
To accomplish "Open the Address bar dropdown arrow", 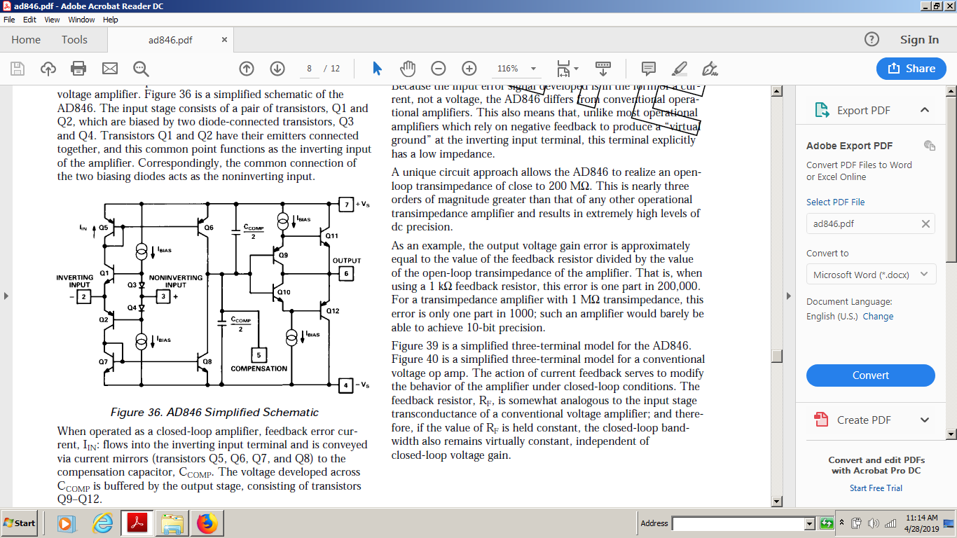I will [x=810, y=523].
